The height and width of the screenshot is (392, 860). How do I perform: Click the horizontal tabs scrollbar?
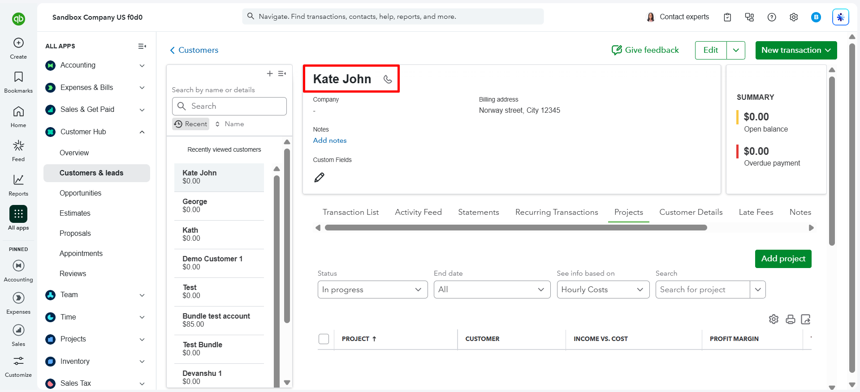(x=516, y=228)
